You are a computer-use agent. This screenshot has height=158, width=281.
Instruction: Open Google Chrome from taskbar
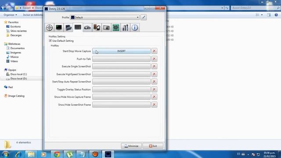pos(57,154)
